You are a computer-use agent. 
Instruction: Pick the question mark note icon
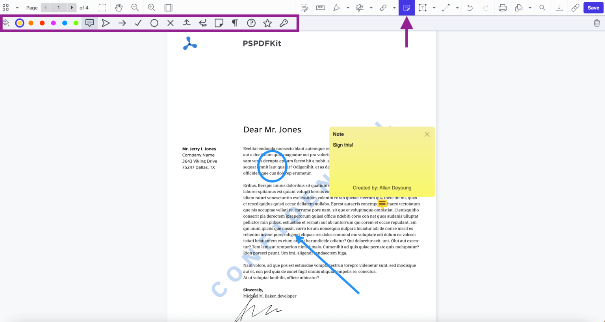click(x=251, y=23)
